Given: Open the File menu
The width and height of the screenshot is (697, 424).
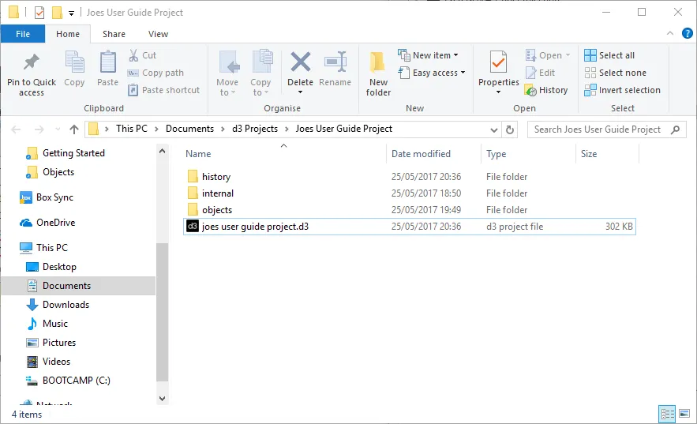Looking at the screenshot, I should pyautogui.click(x=23, y=34).
